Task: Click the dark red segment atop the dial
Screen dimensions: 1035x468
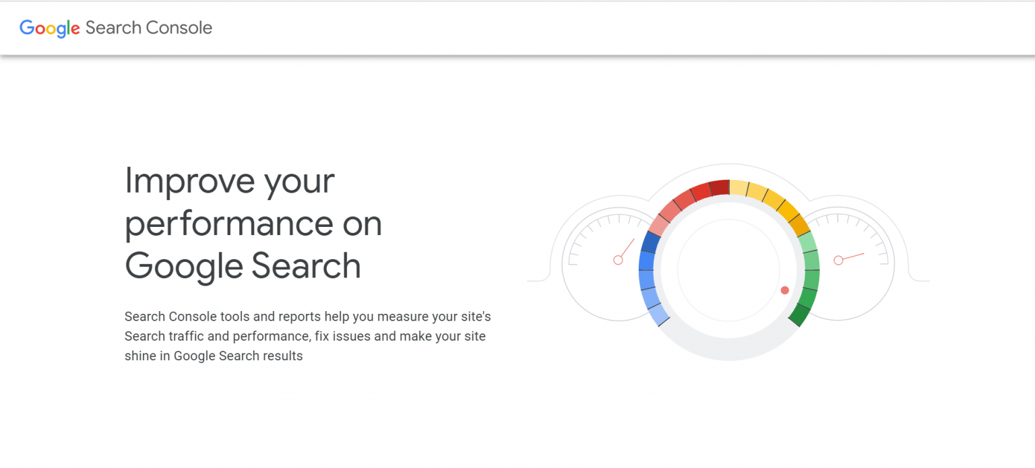Action: [x=719, y=188]
